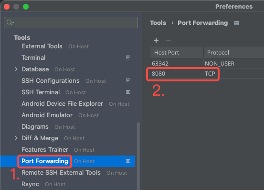This screenshot has height=190, width=264.
Task: Open the Android Emulator settings page
Action: [x=47, y=115]
